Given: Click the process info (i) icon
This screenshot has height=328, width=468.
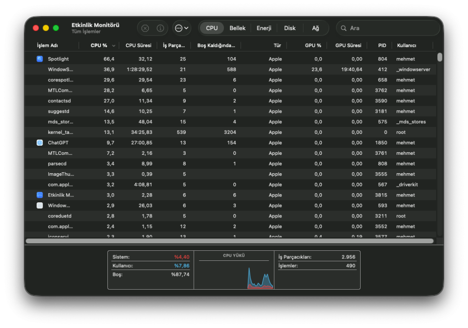Looking at the screenshot, I should point(160,28).
